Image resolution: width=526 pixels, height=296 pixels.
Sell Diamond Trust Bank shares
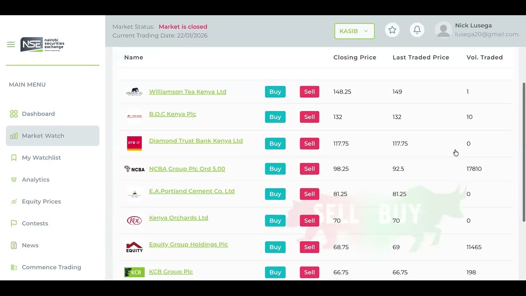tap(309, 143)
